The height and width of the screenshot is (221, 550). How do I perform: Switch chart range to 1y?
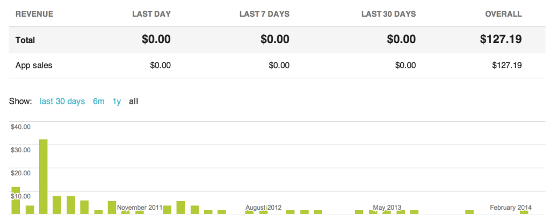pos(117,102)
